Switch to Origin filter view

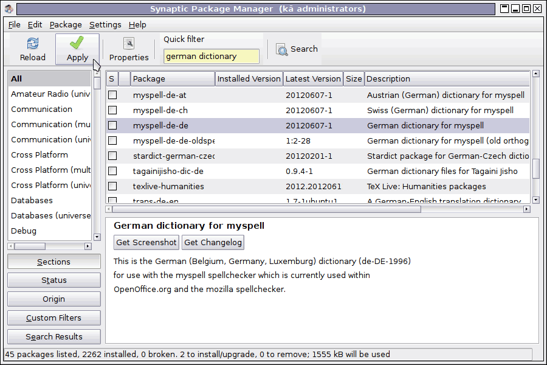pos(53,299)
